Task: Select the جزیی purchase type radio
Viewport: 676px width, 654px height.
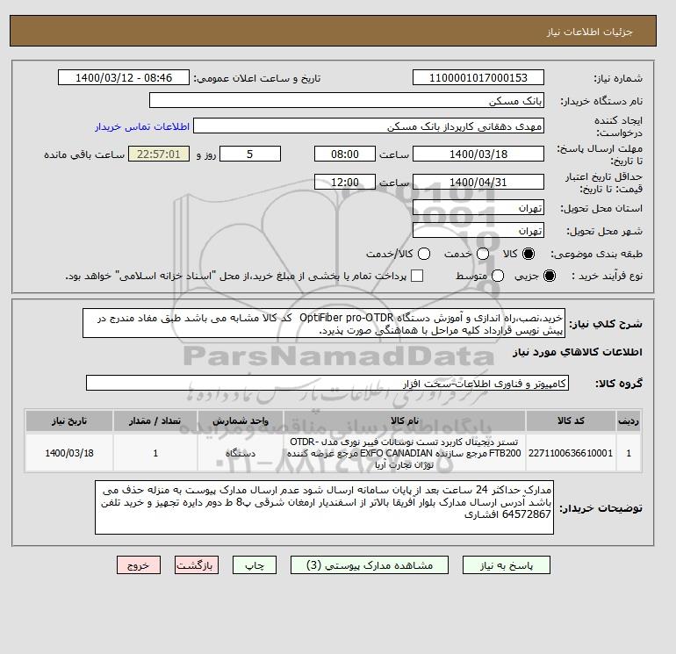Action: point(550,276)
